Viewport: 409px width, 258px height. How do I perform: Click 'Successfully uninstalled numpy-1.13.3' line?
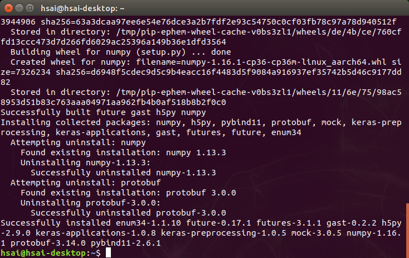pyautogui.click(x=123, y=173)
